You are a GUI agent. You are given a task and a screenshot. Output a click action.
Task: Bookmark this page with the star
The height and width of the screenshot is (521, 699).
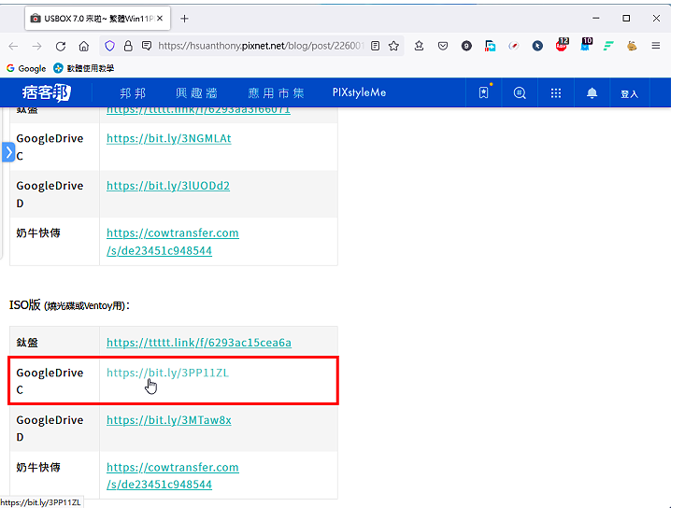click(393, 46)
